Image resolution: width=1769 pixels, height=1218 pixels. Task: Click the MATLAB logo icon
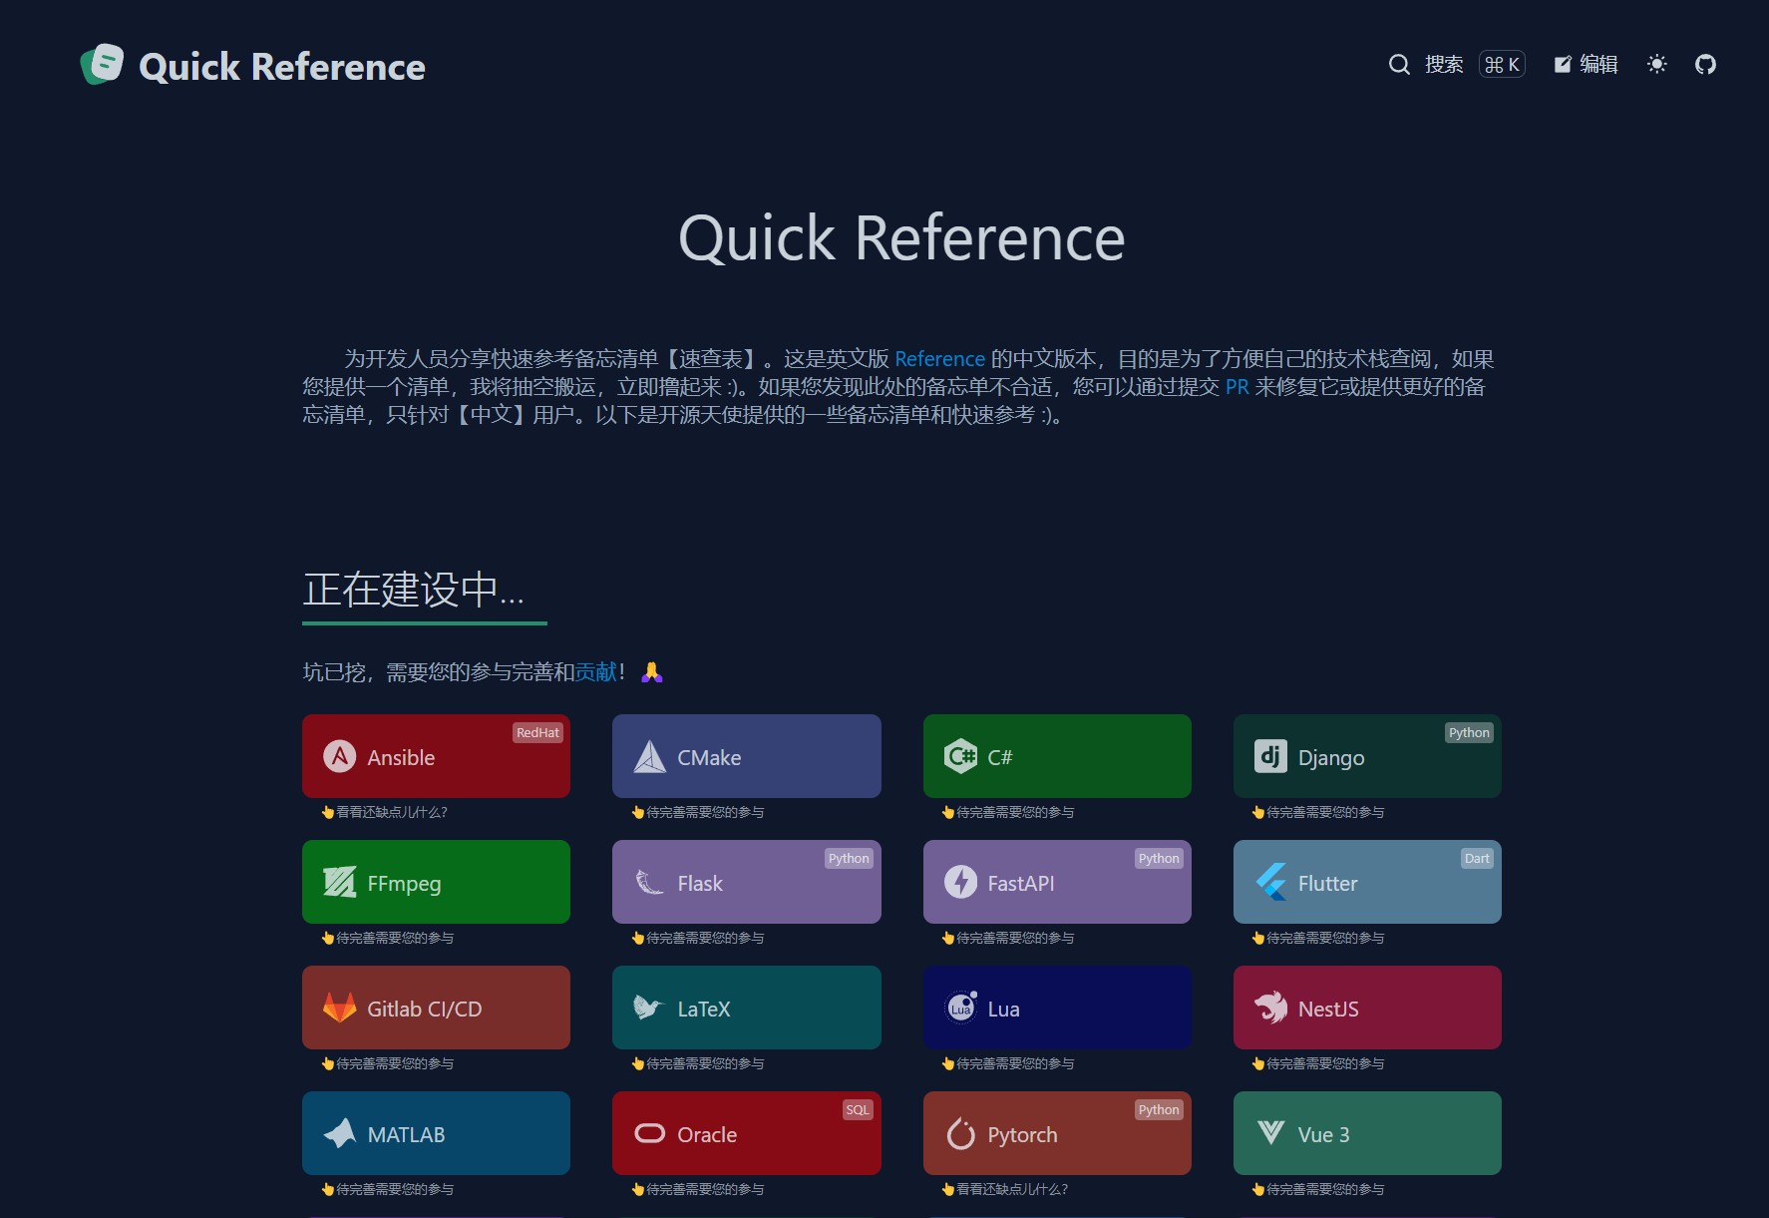pyautogui.click(x=340, y=1133)
